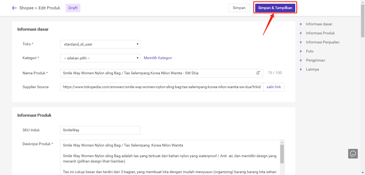The width and height of the screenshot is (365, 175).
Task: Click the Simpan button
Action: pos(239,8)
